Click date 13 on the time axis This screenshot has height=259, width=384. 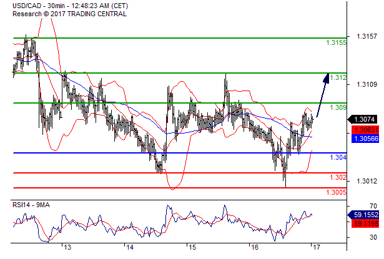(x=67, y=248)
